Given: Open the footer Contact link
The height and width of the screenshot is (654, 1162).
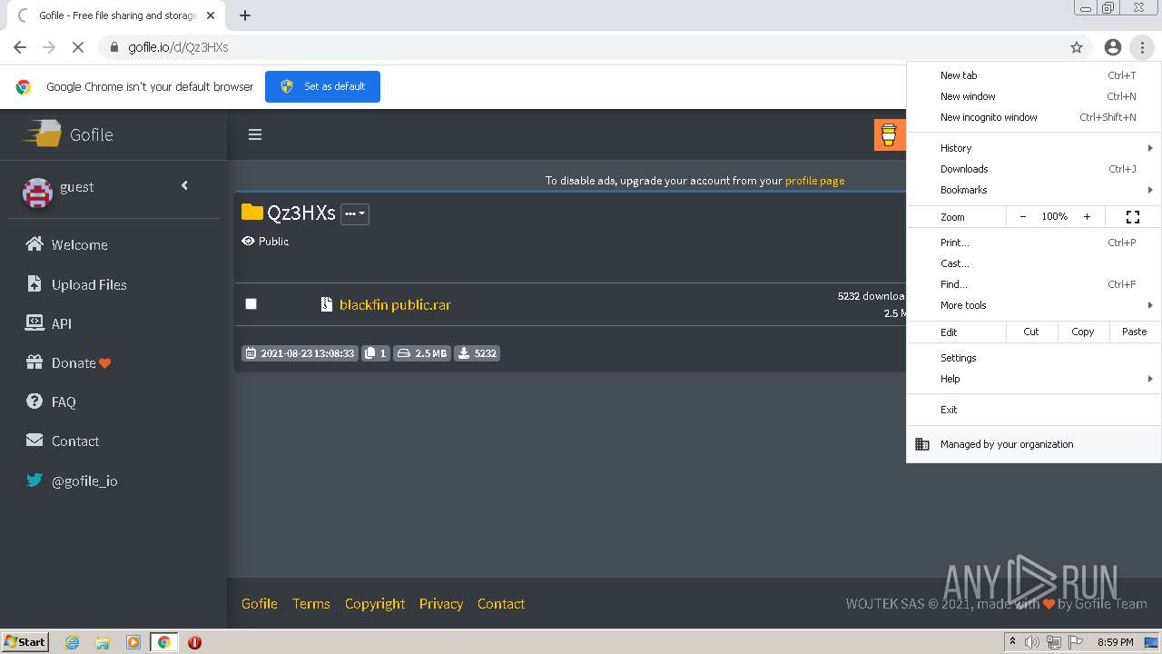Looking at the screenshot, I should (x=501, y=603).
